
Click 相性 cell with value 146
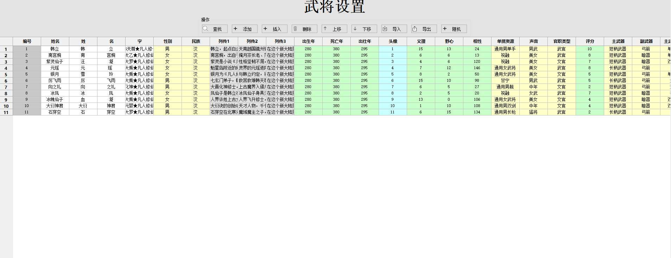tap(477, 68)
